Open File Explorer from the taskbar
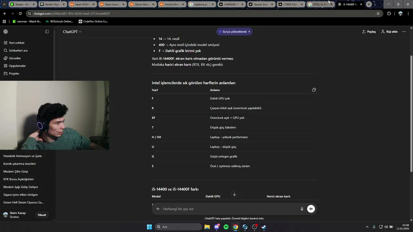This screenshot has width=413, height=232. 207,227
